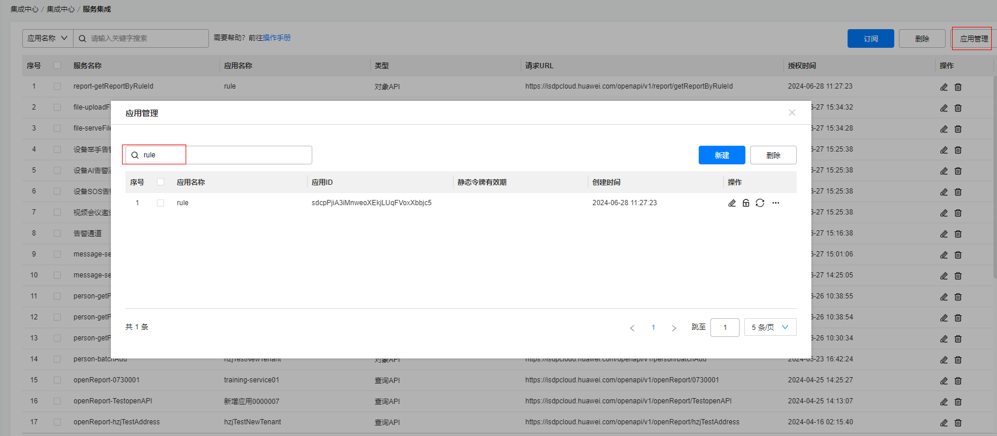Delete the openReport-TestopenAPI service
This screenshot has width=997, height=436.
pos(958,402)
